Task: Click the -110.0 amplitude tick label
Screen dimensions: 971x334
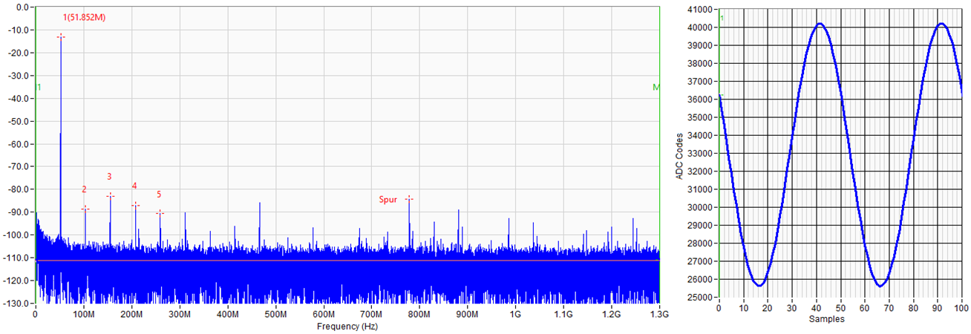Action: coord(16,258)
